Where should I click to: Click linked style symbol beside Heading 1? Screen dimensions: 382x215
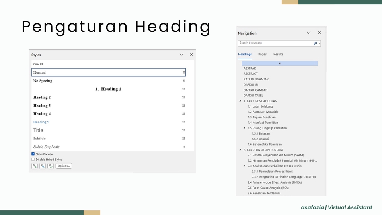coord(183,89)
